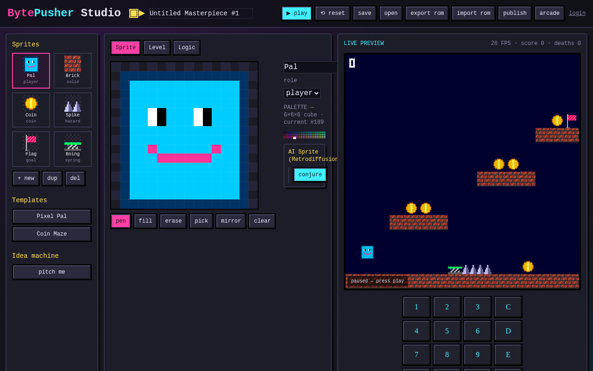Select the Spike hazard sprite

[73, 110]
